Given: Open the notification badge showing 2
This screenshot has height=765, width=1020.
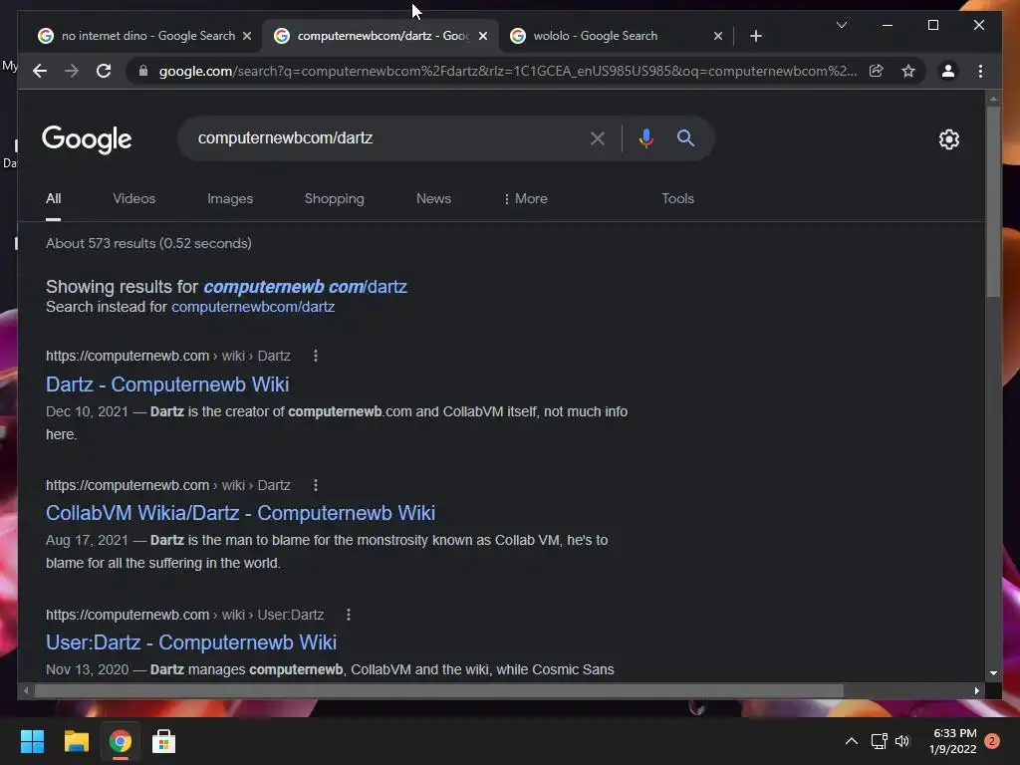Looking at the screenshot, I should (x=992, y=741).
